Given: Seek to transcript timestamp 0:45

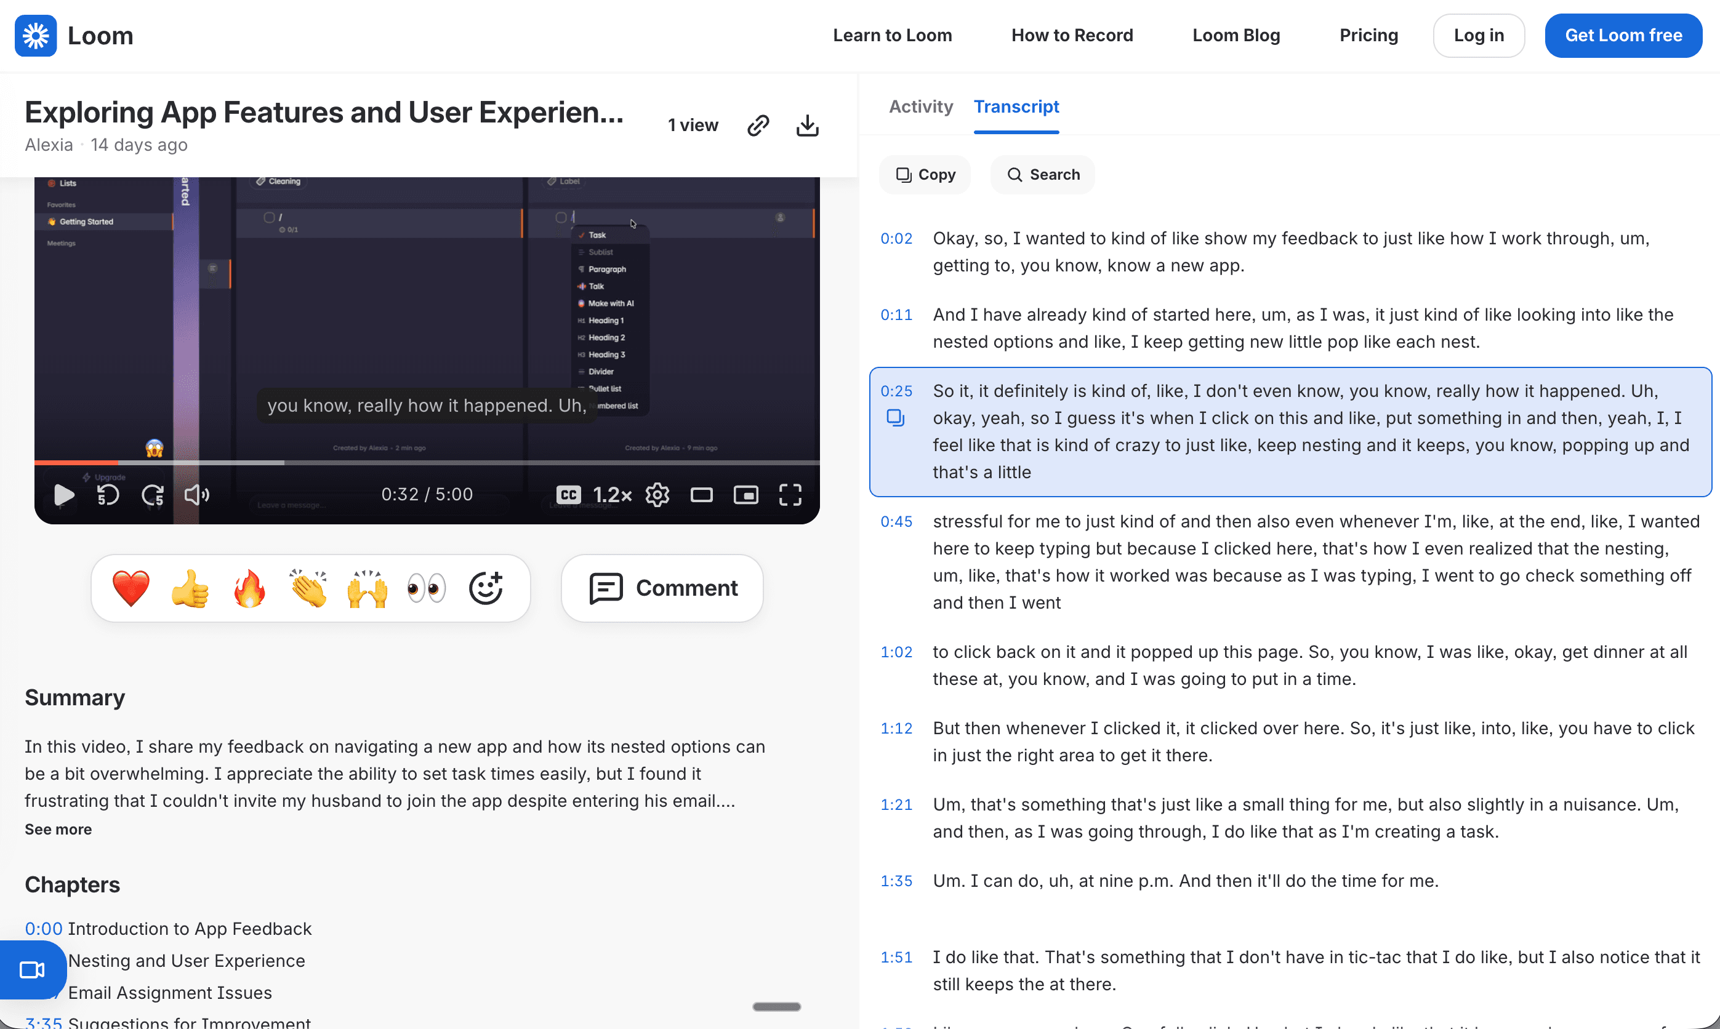Looking at the screenshot, I should 896,521.
